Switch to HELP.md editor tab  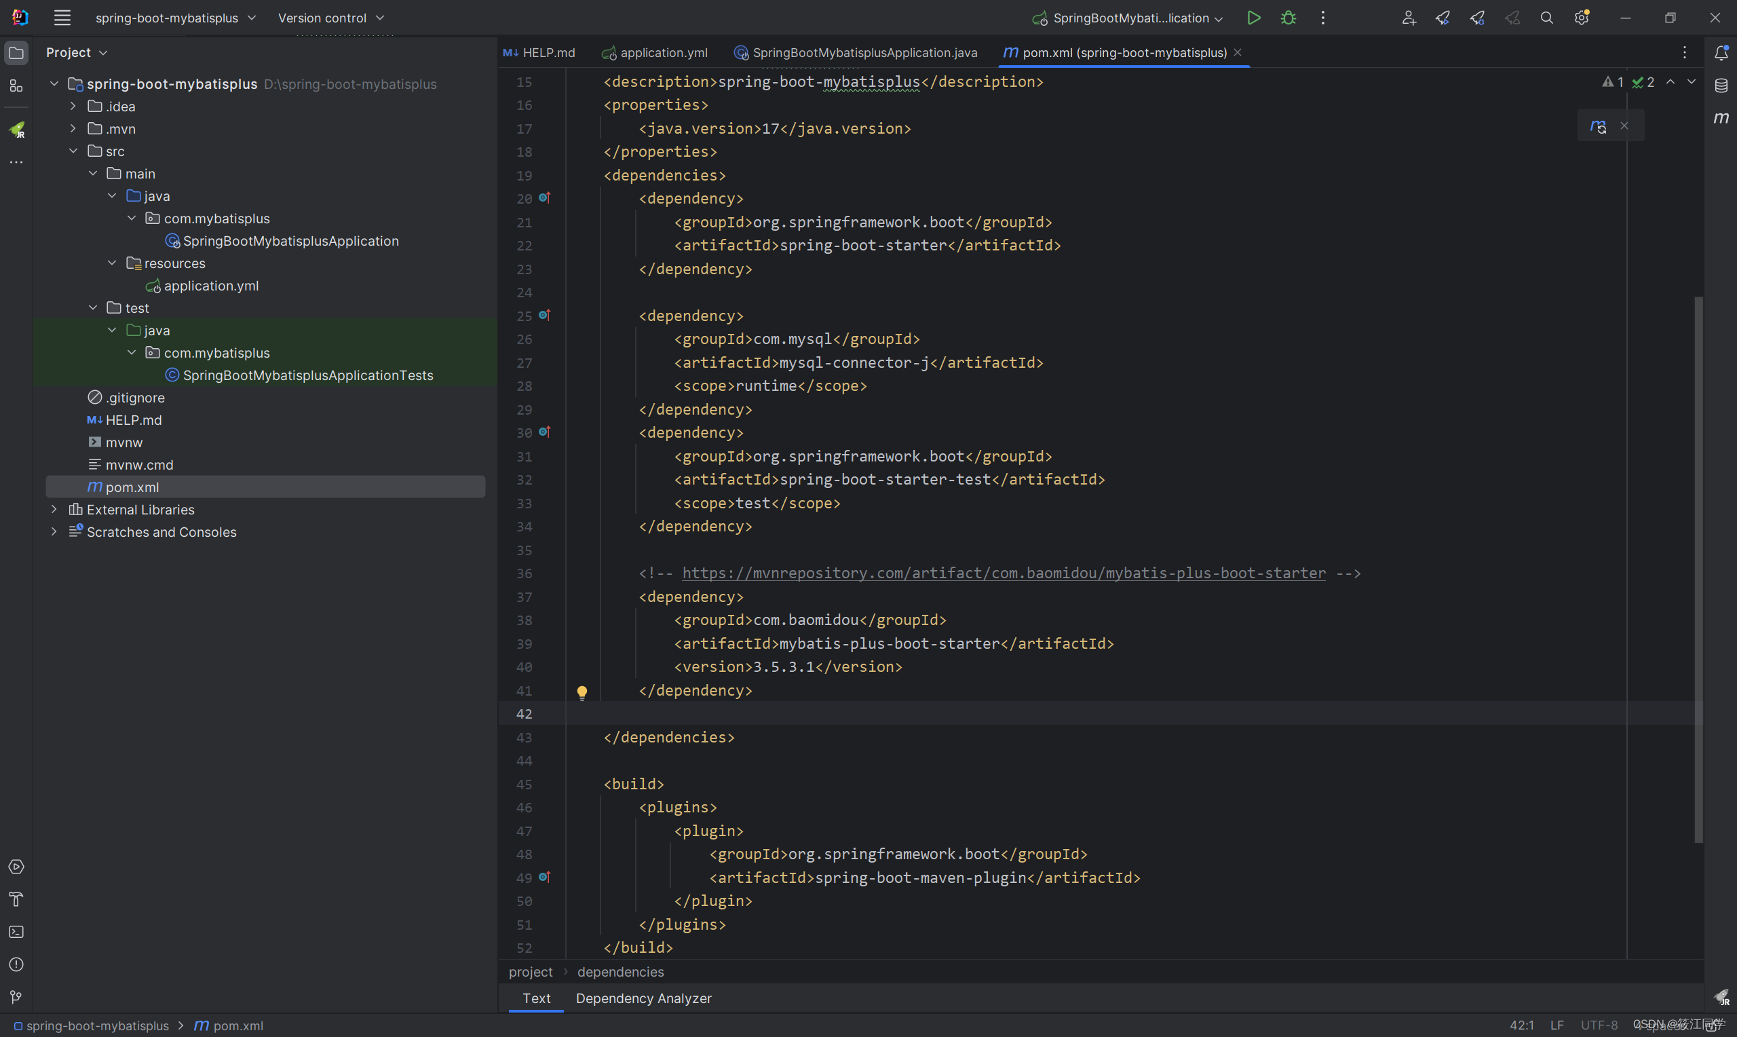539,53
